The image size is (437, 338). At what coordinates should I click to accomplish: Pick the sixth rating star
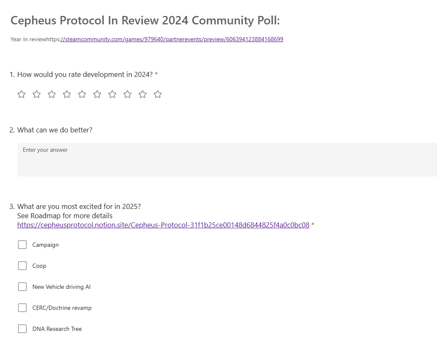(97, 94)
